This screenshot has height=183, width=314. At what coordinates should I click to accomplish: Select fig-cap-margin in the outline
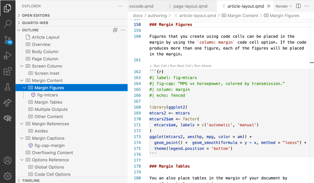point(49,145)
